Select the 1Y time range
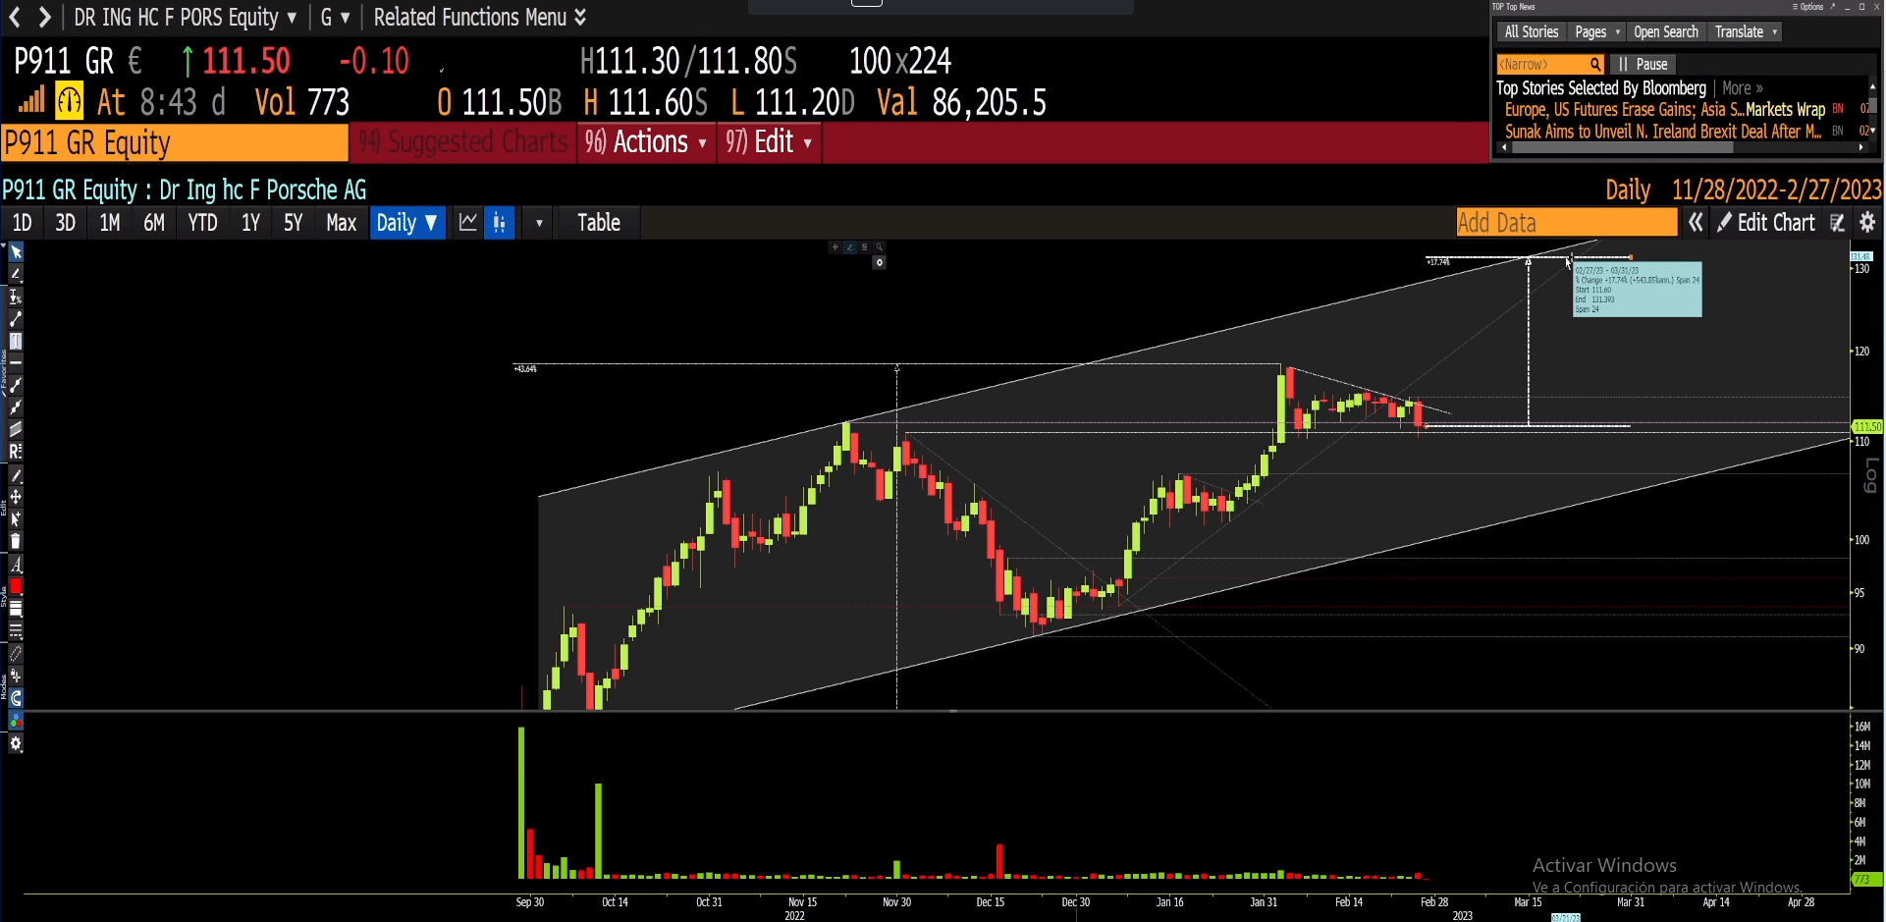 click(250, 223)
